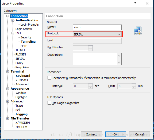This screenshot has width=154, height=140.
Task: Click the Host input field
Action: coord(97,41)
